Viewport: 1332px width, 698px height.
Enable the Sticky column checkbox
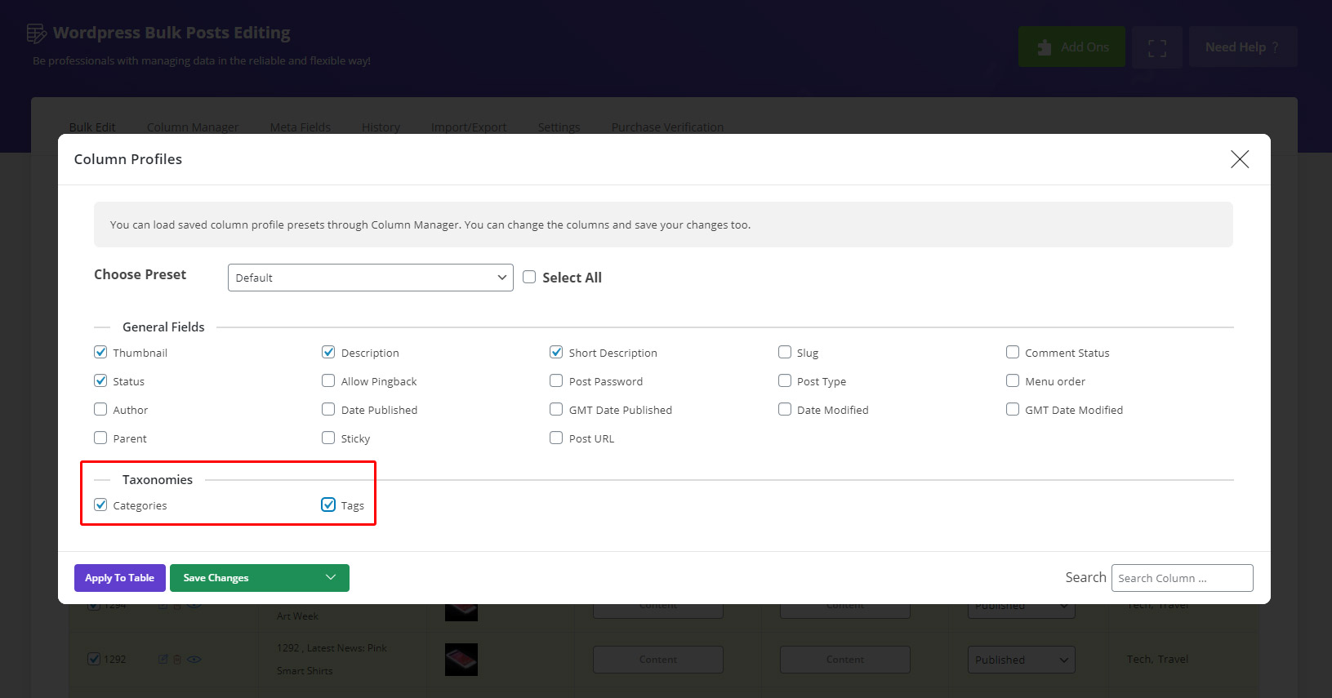click(x=328, y=438)
